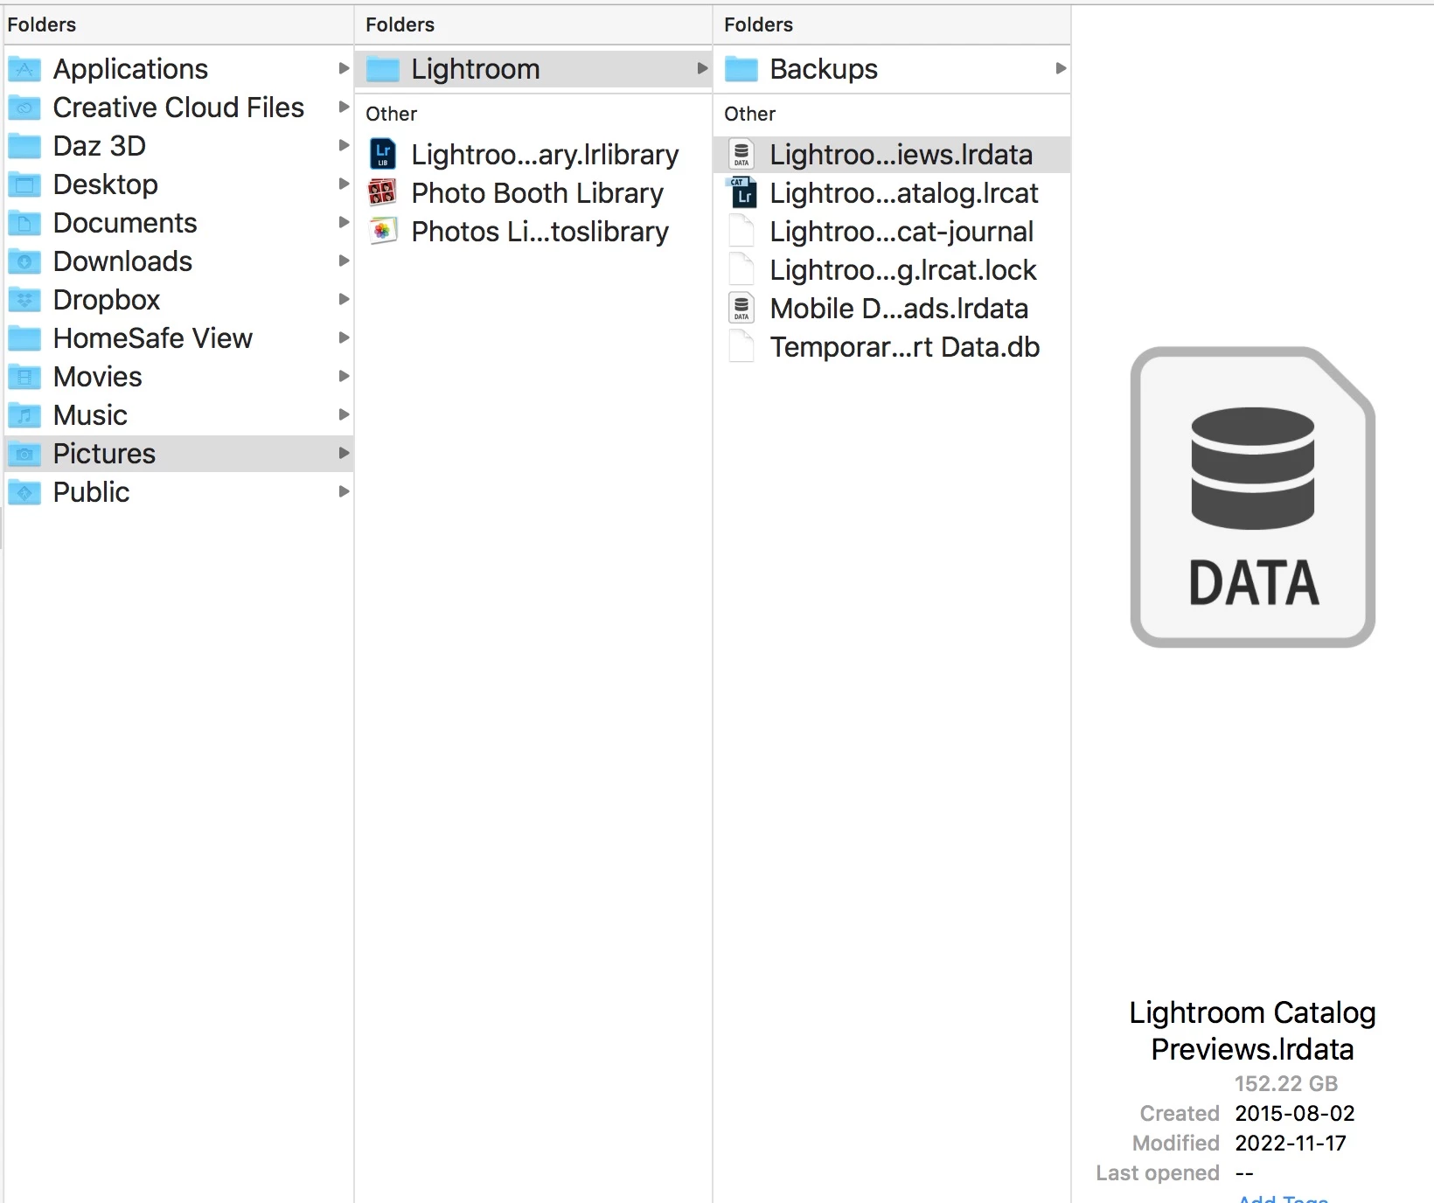Click the lrcat.lock blank file icon
The height and width of the screenshot is (1203, 1434).
741,270
